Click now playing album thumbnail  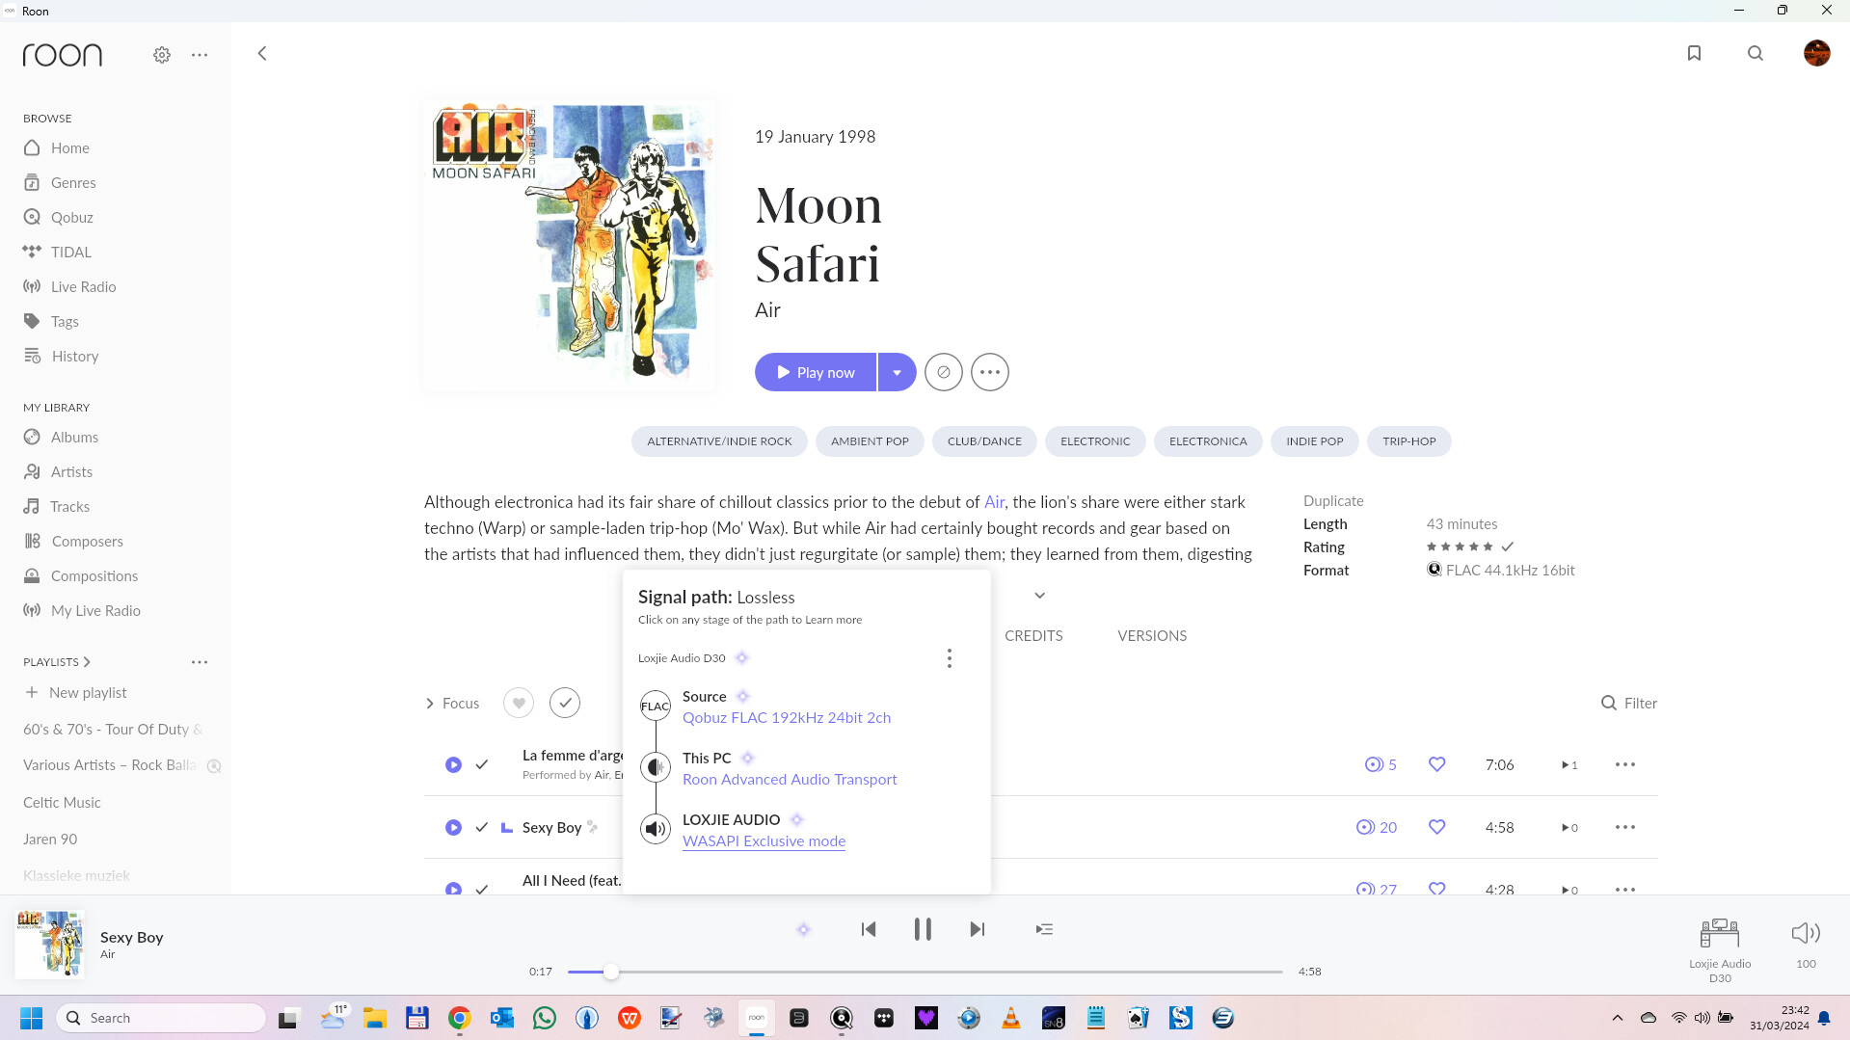pos(49,945)
